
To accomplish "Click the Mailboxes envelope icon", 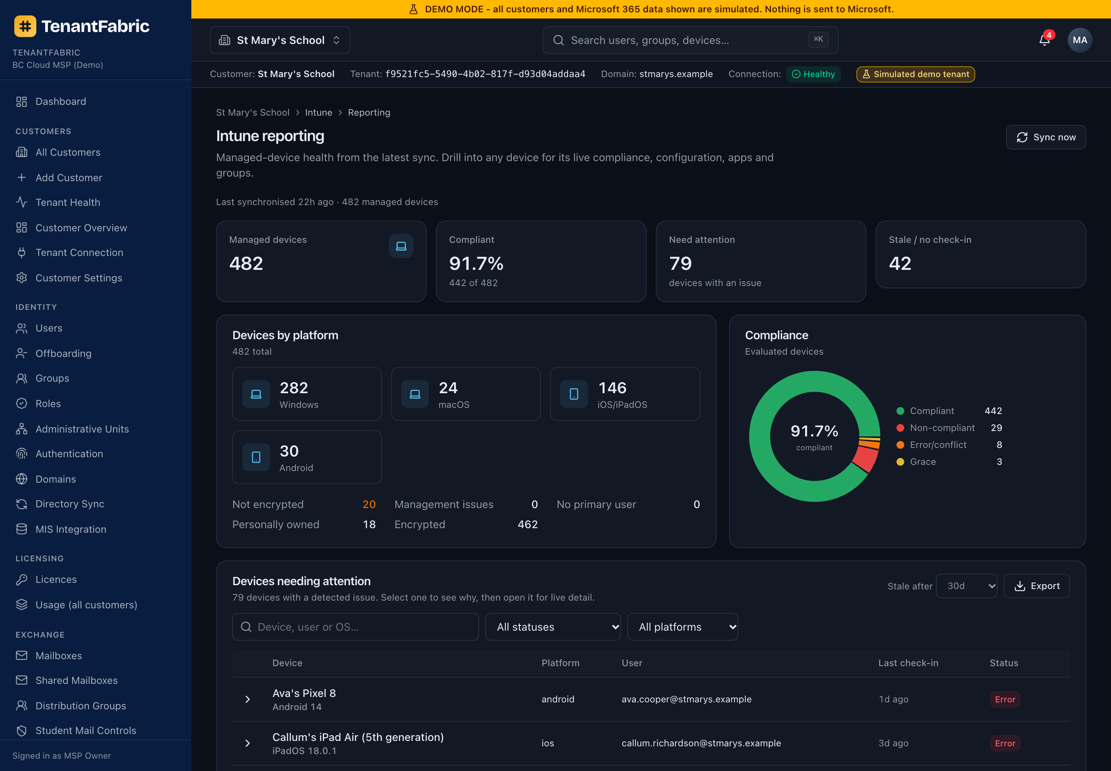I will (22, 656).
